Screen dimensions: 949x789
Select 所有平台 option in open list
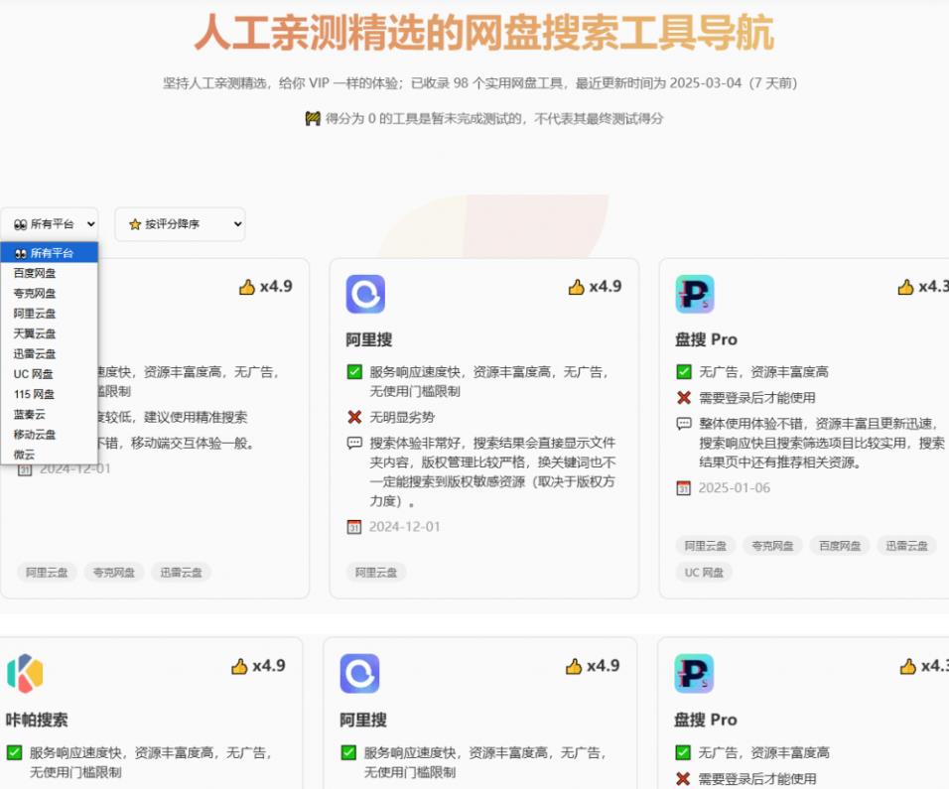coord(49,253)
